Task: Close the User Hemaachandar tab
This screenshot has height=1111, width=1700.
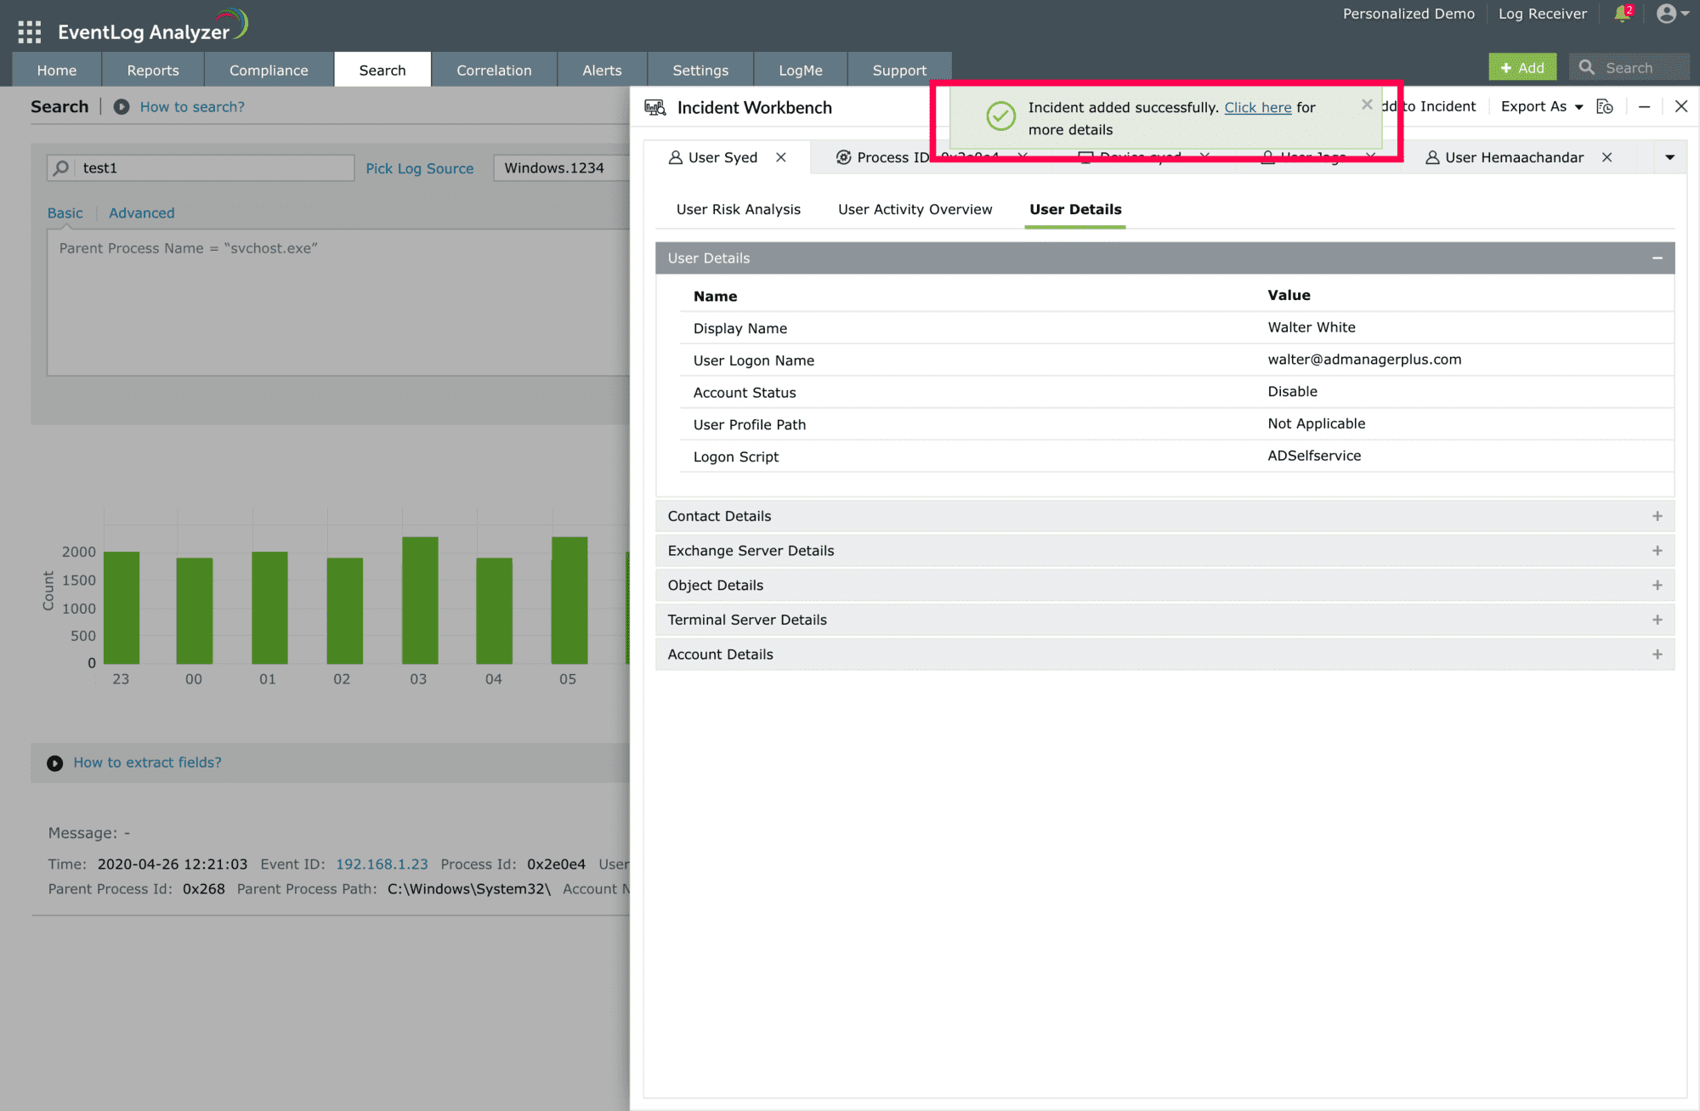Action: (x=1606, y=157)
